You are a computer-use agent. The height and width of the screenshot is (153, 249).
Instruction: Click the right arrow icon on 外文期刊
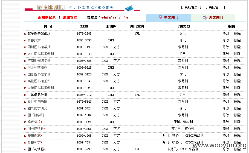[205, 17]
